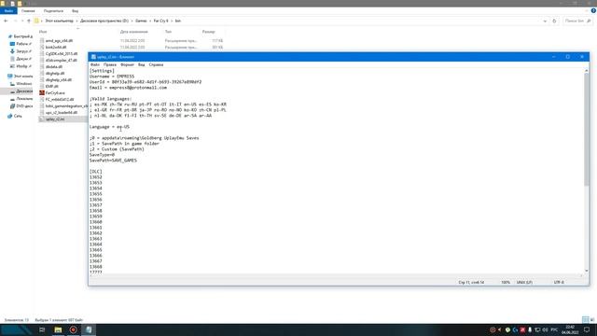
Task: Click the red recorder icon in taskbar
Action: coord(73,329)
